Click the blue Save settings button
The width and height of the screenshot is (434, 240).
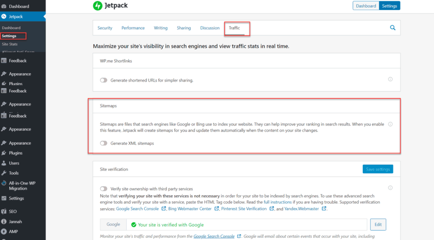pyautogui.click(x=378, y=169)
